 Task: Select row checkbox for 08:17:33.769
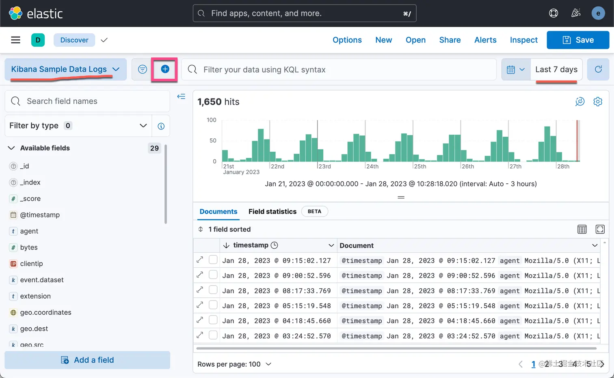coord(213,290)
